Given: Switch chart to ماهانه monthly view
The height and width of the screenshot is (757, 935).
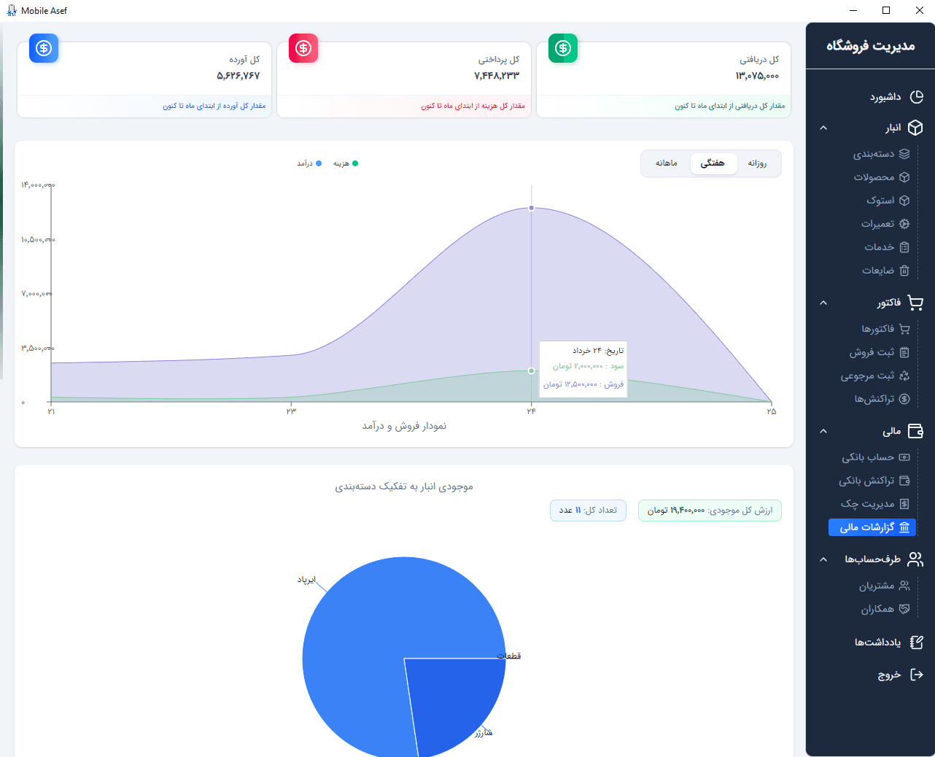Looking at the screenshot, I should pyautogui.click(x=667, y=163).
